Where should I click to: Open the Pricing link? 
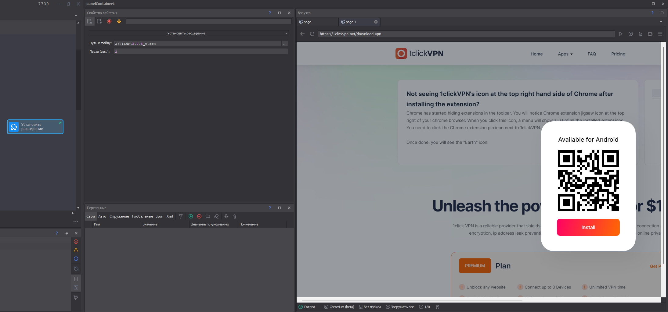click(618, 54)
